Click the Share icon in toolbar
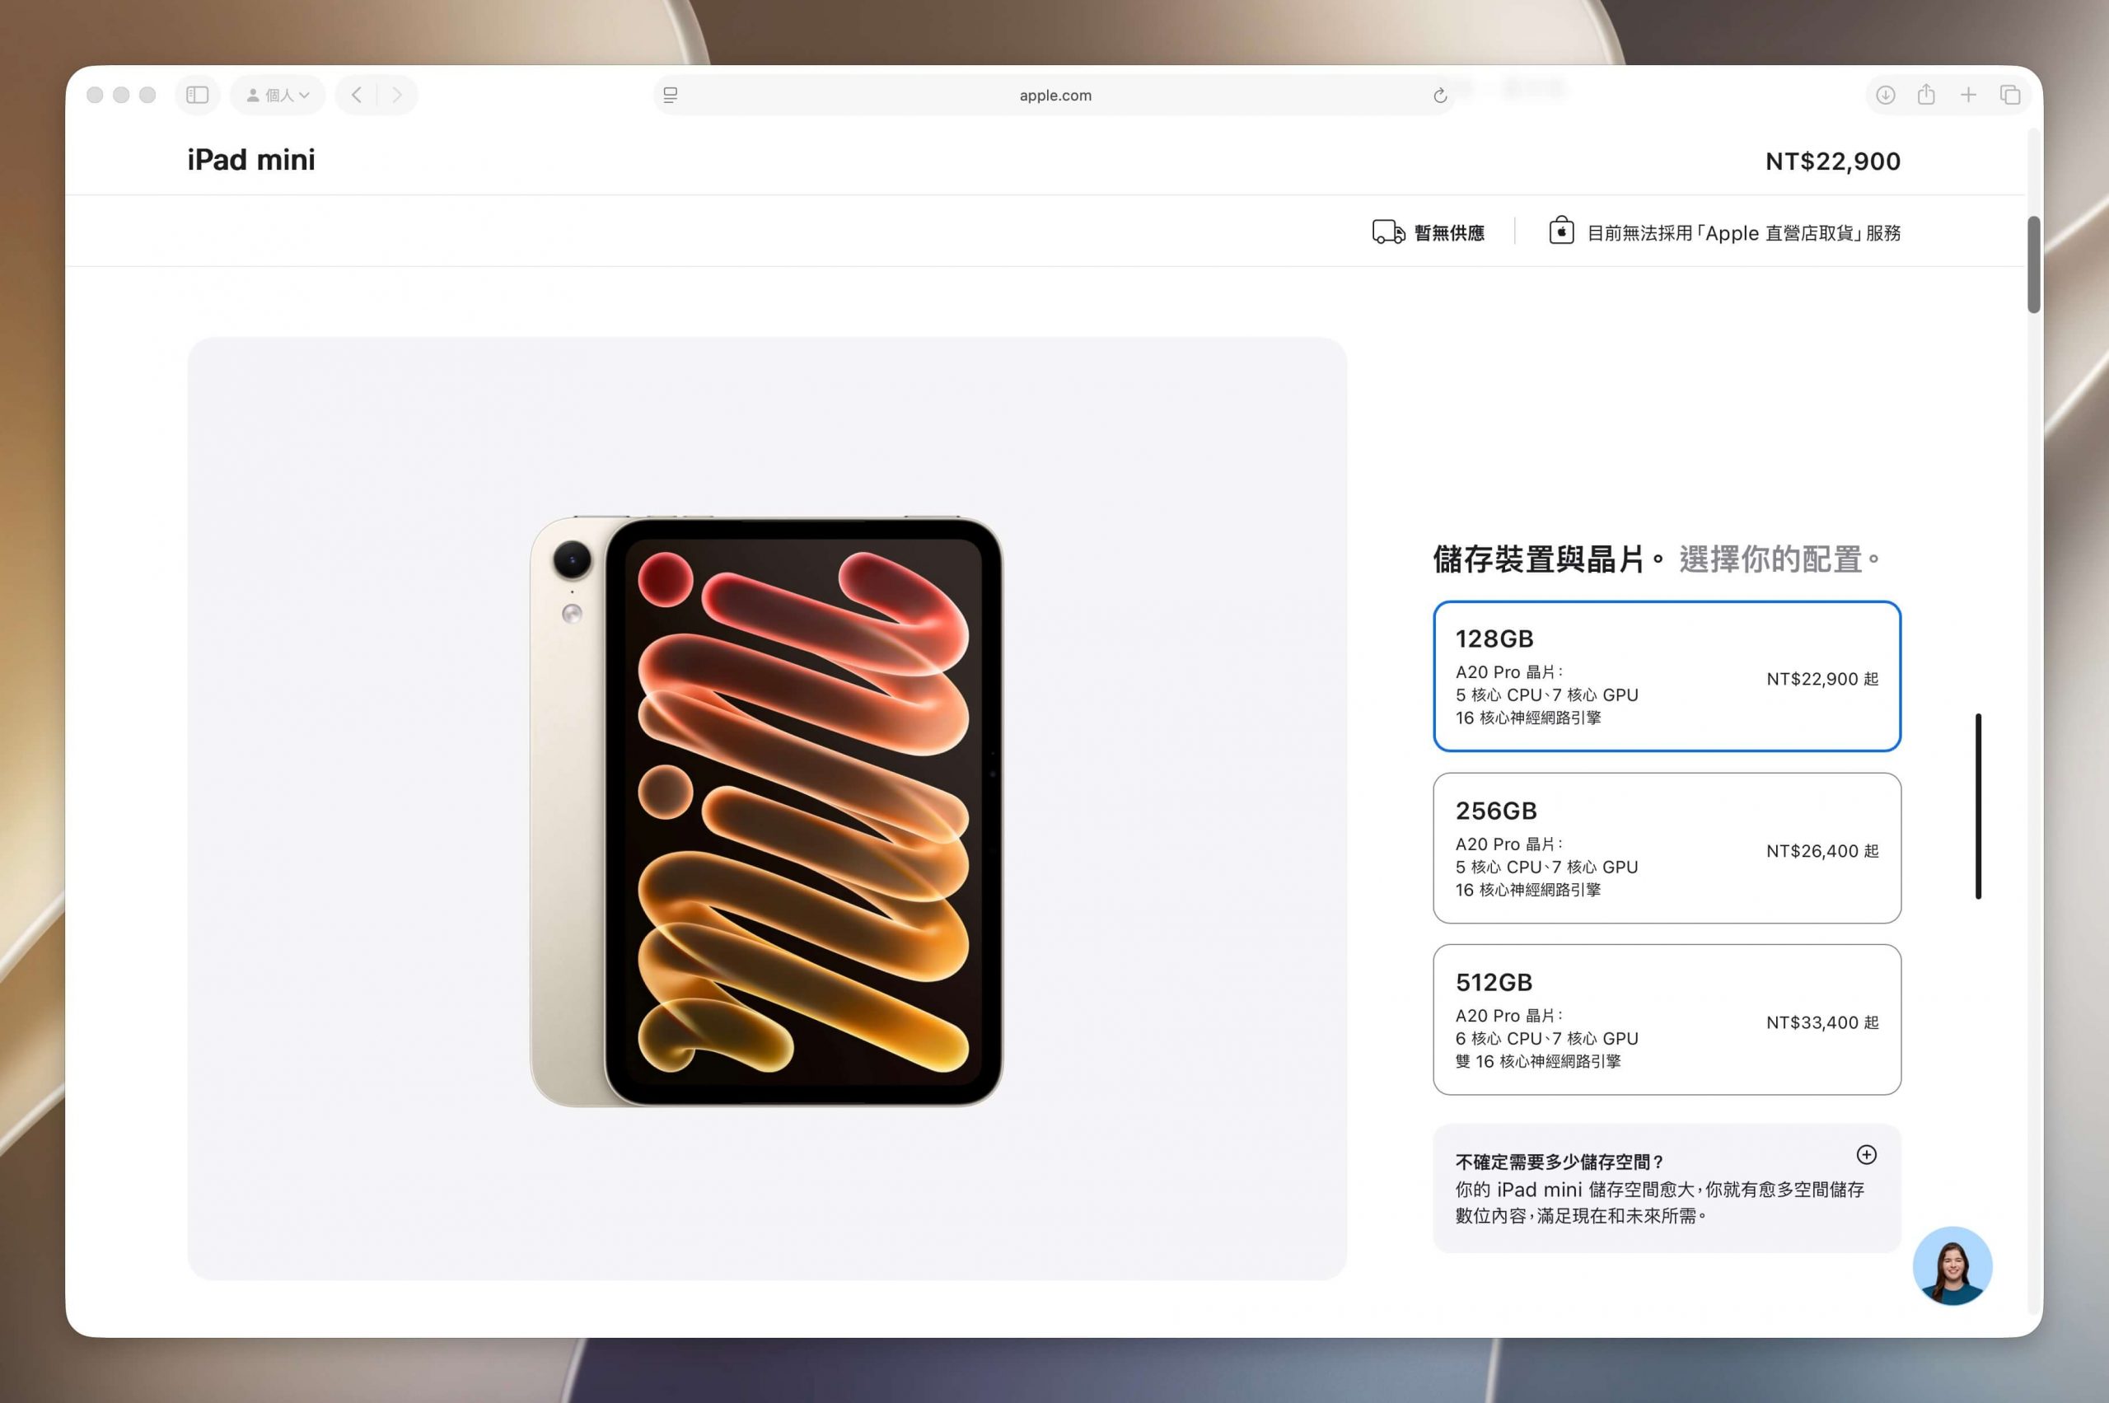This screenshot has height=1403, width=2109. pyautogui.click(x=1926, y=94)
